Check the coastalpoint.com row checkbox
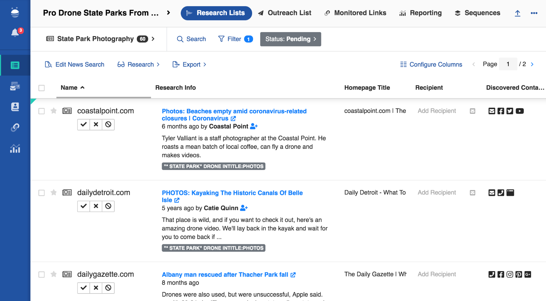This screenshot has width=546, height=301. tap(41, 111)
